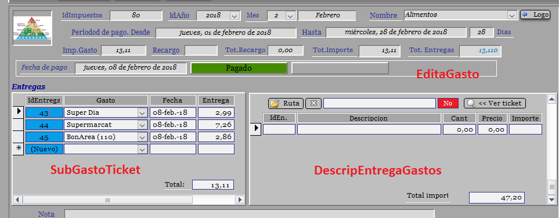Click the new record asterisk selector
Screen dimensions: 559x218
(x=19, y=149)
